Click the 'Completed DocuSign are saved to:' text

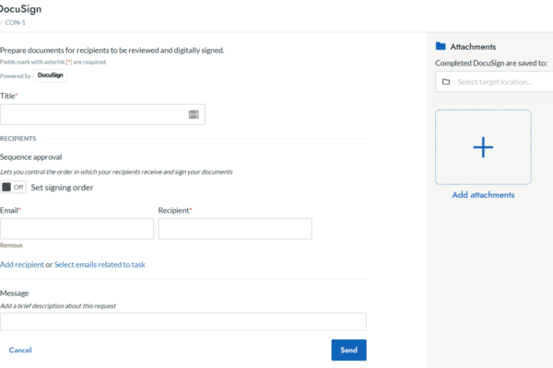click(x=491, y=63)
